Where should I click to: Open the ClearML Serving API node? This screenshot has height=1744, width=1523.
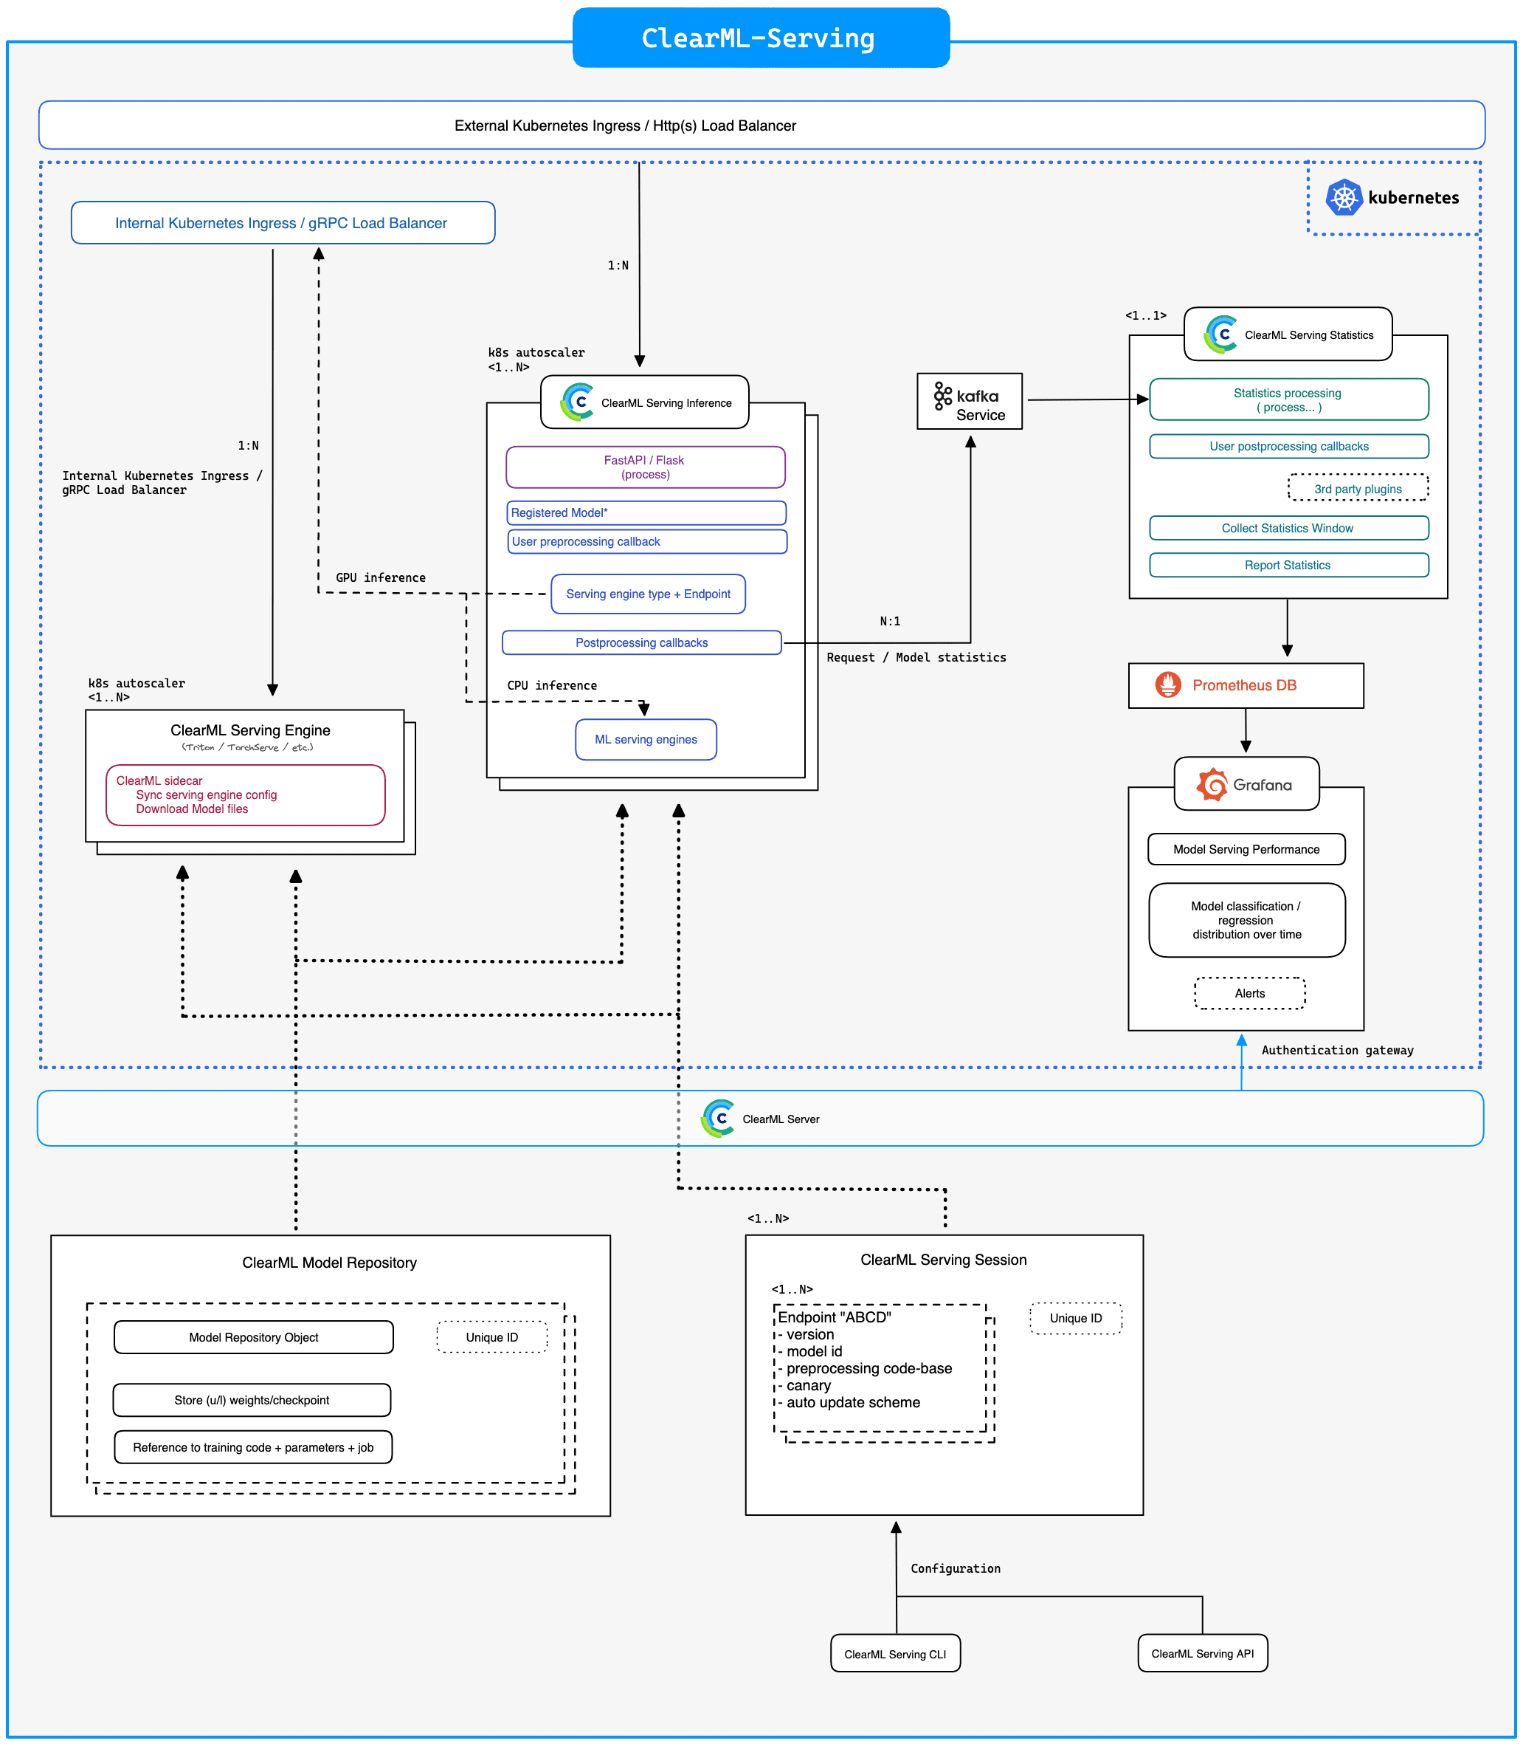(x=1203, y=1652)
